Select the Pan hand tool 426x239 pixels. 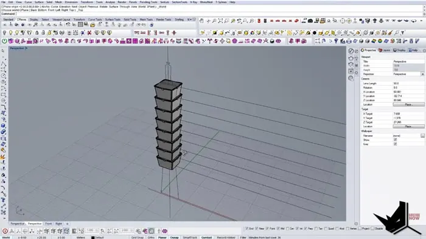[x=201, y=21]
